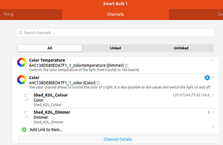
Task: Click the S icon beside Shed_KDL_Dimmer
Action: (26, 114)
